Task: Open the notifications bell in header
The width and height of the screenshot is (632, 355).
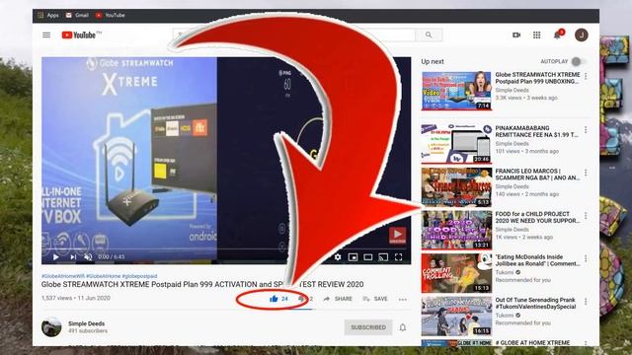Action: pos(558,35)
